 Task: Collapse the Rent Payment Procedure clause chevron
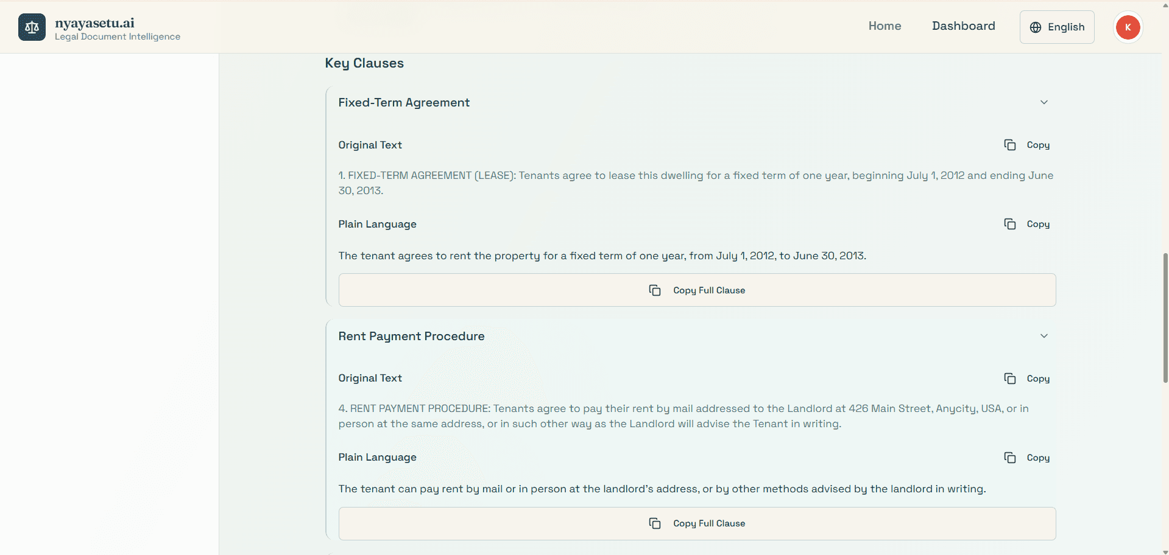(x=1044, y=336)
